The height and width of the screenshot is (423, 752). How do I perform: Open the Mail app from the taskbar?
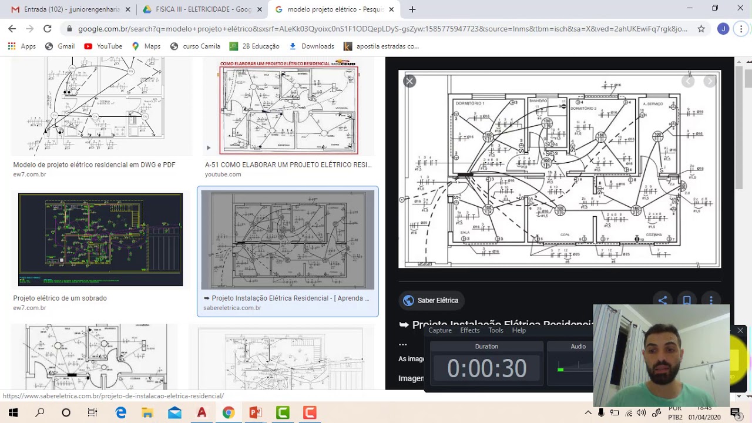point(174,413)
